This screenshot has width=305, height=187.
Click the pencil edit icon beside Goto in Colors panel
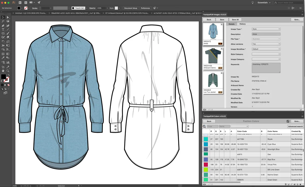(288, 121)
